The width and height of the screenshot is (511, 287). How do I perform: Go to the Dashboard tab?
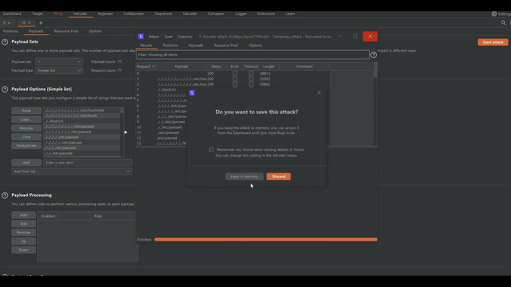click(12, 14)
